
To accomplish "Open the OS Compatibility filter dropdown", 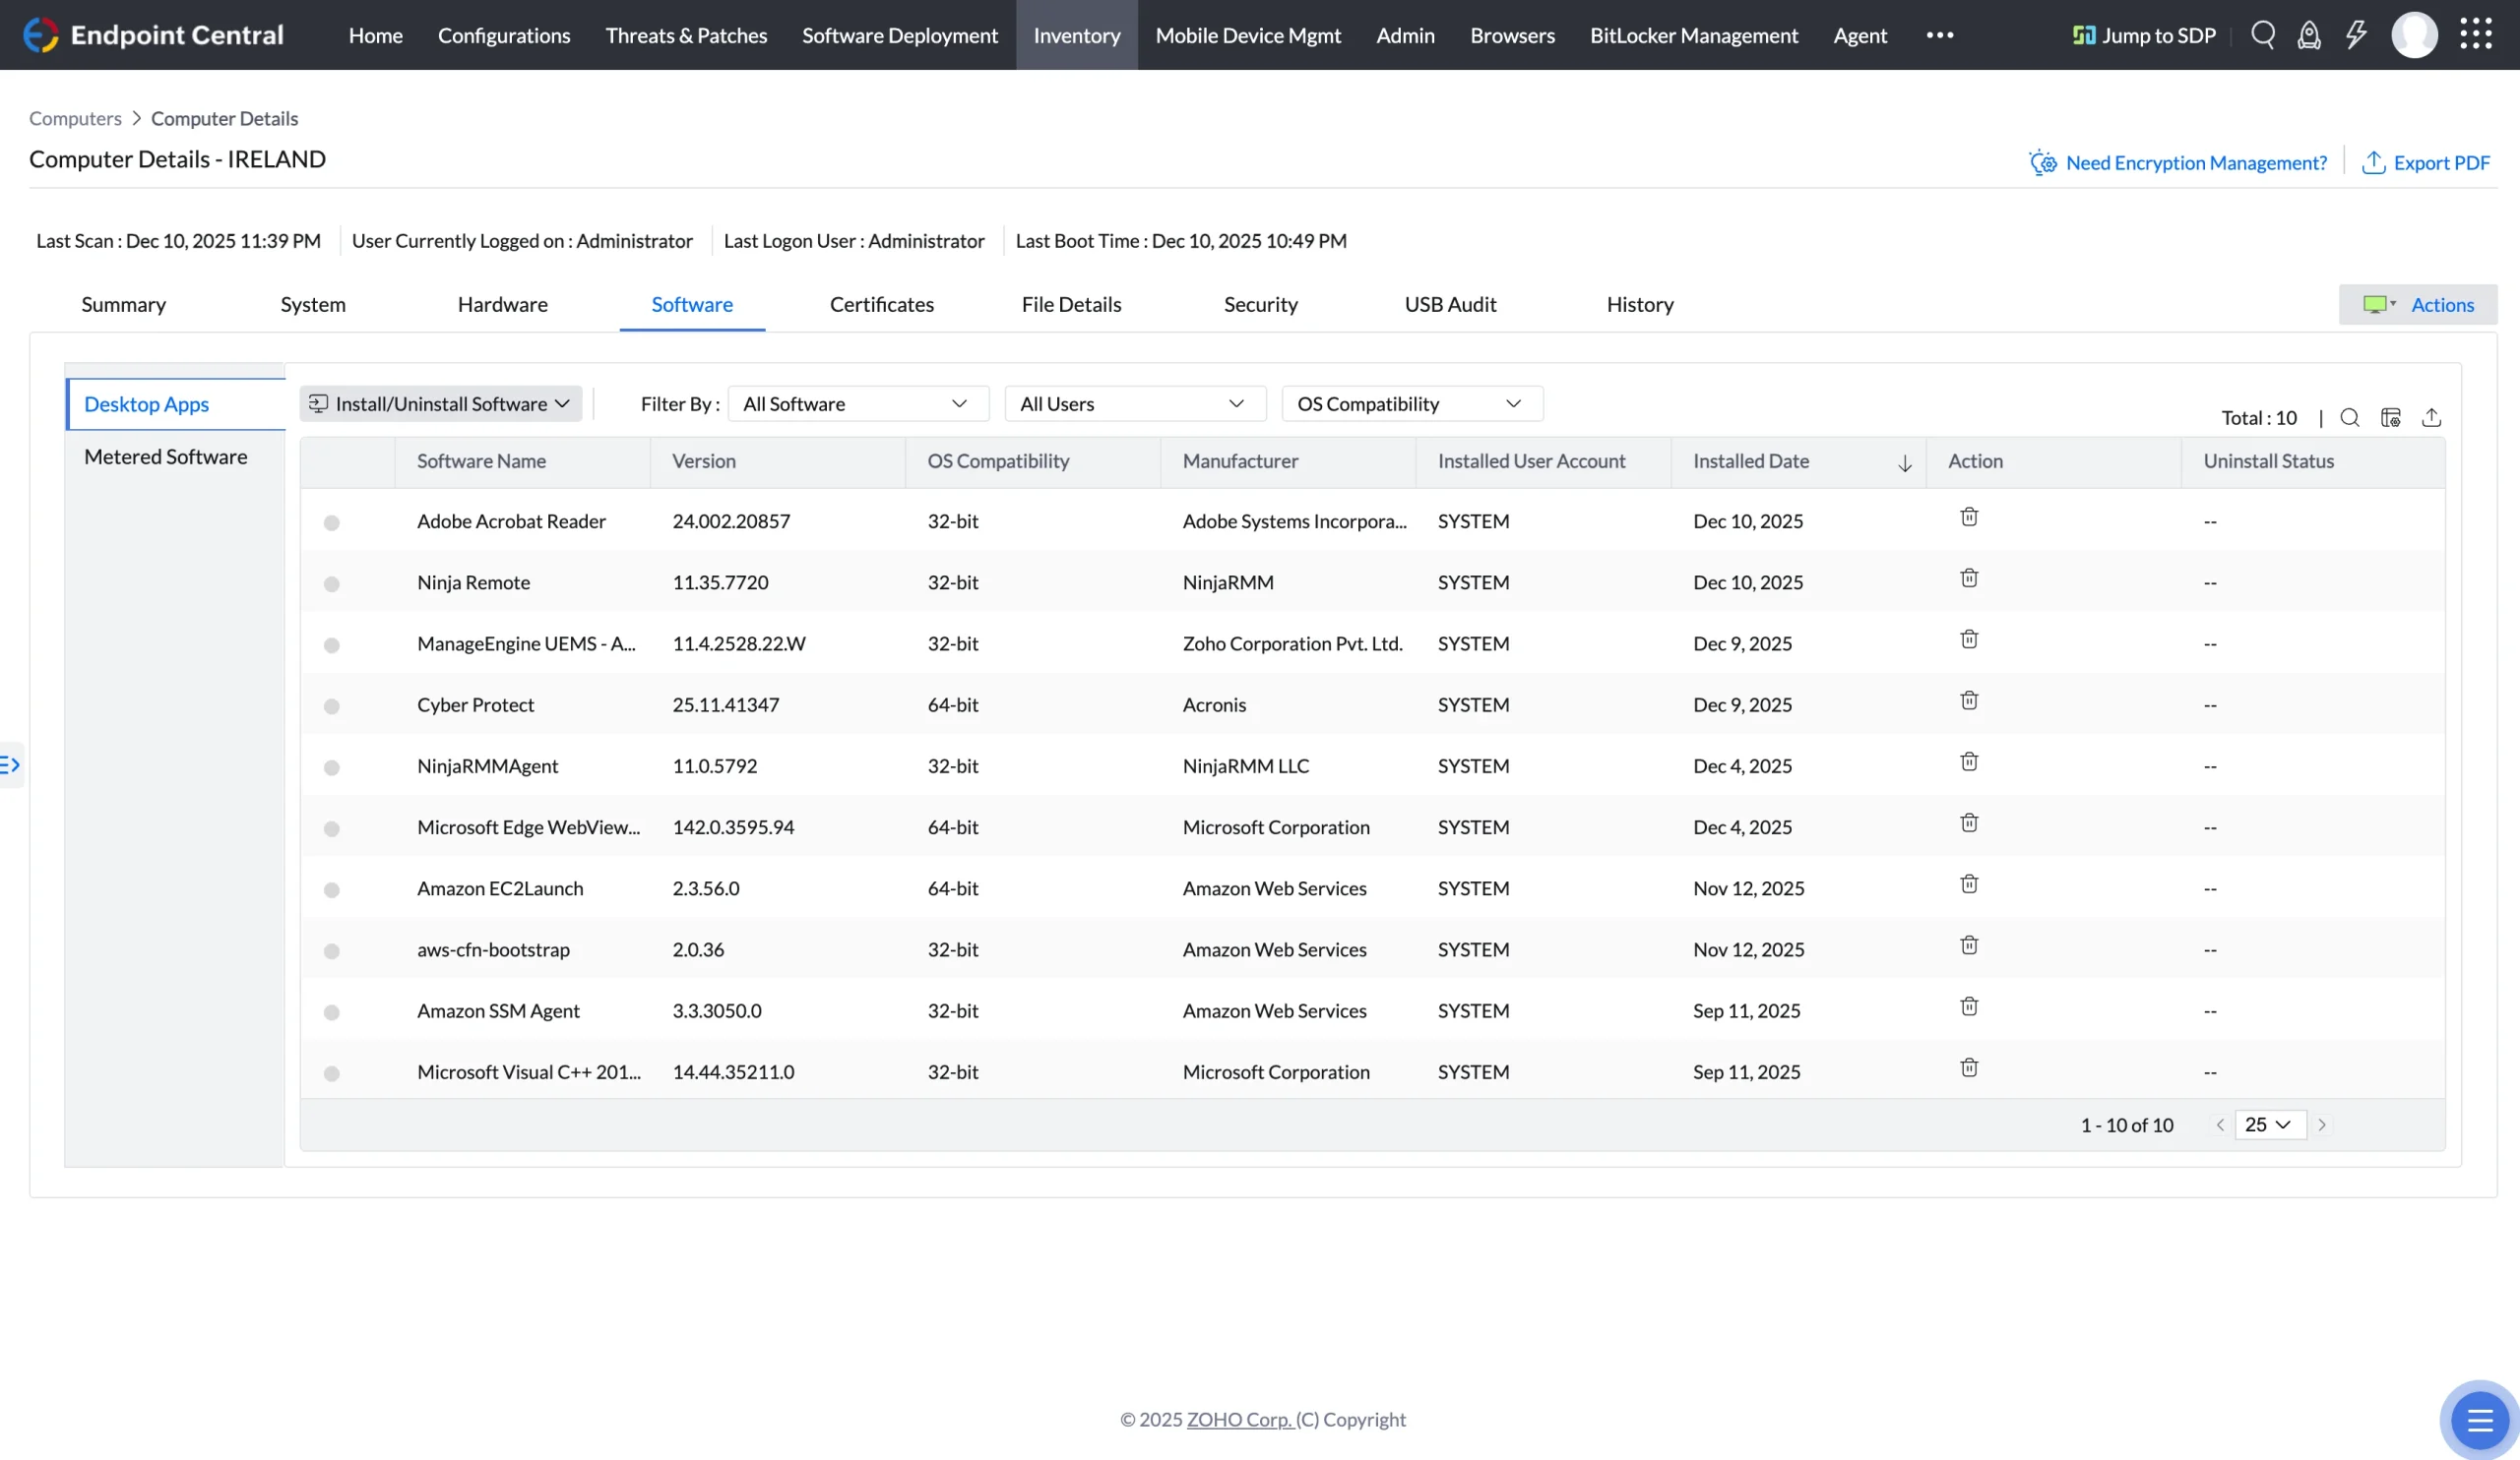I will click(1412, 403).
